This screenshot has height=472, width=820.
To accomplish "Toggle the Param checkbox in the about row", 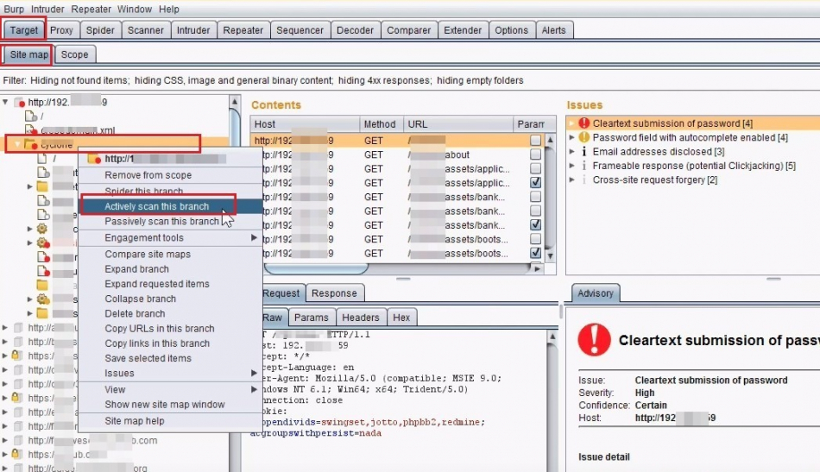I will click(x=535, y=154).
